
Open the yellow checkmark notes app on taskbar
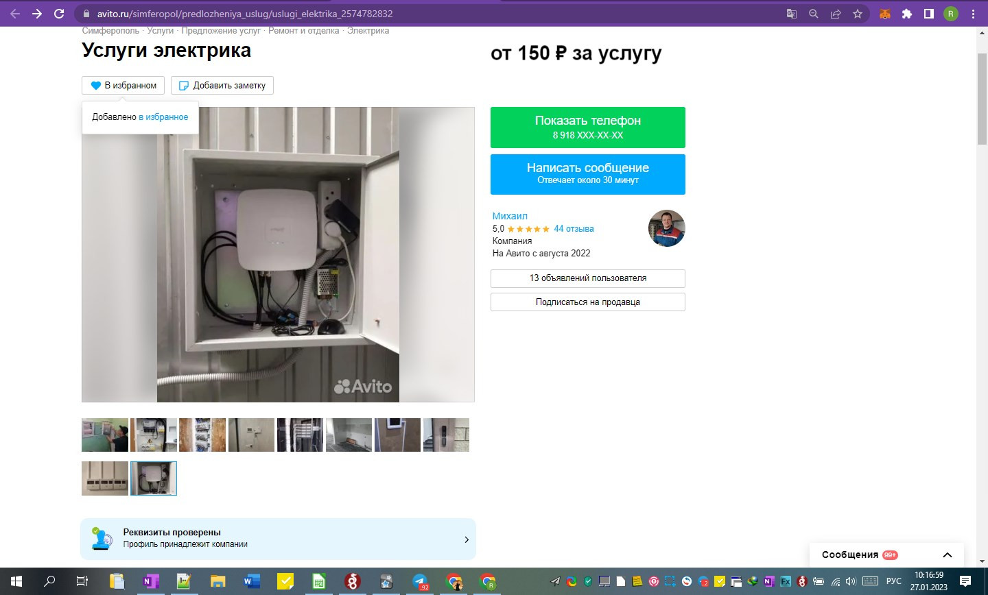tap(285, 581)
